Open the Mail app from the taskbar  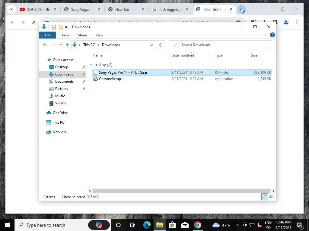tap(185, 225)
